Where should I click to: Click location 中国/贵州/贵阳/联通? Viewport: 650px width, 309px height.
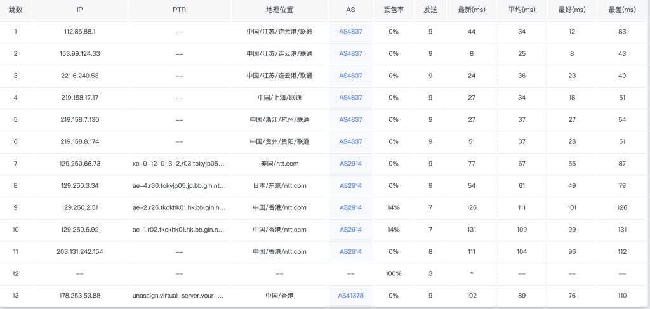coord(279,141)
